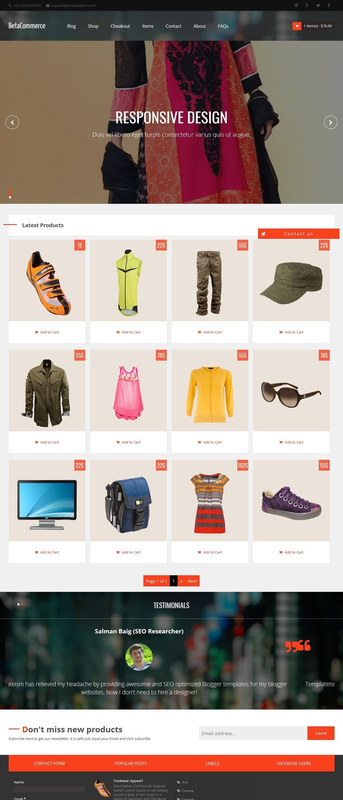Open the sunglasses product thumbnail
Image resolution: width=343 pixels, height=800 pixels.
tap(291, 391)
